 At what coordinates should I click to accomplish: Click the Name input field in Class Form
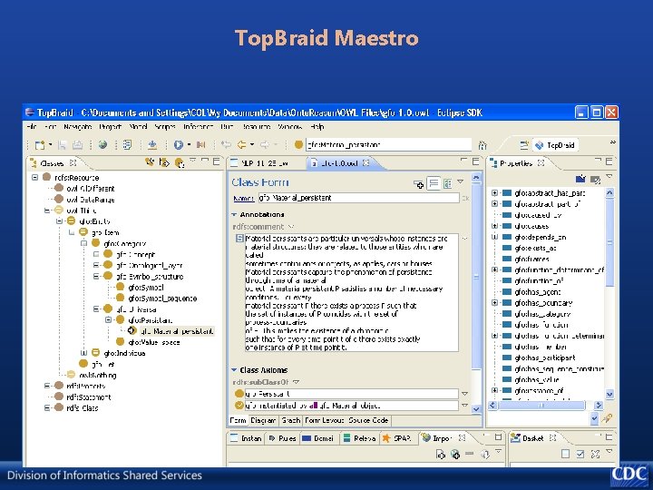pos(358,198)
